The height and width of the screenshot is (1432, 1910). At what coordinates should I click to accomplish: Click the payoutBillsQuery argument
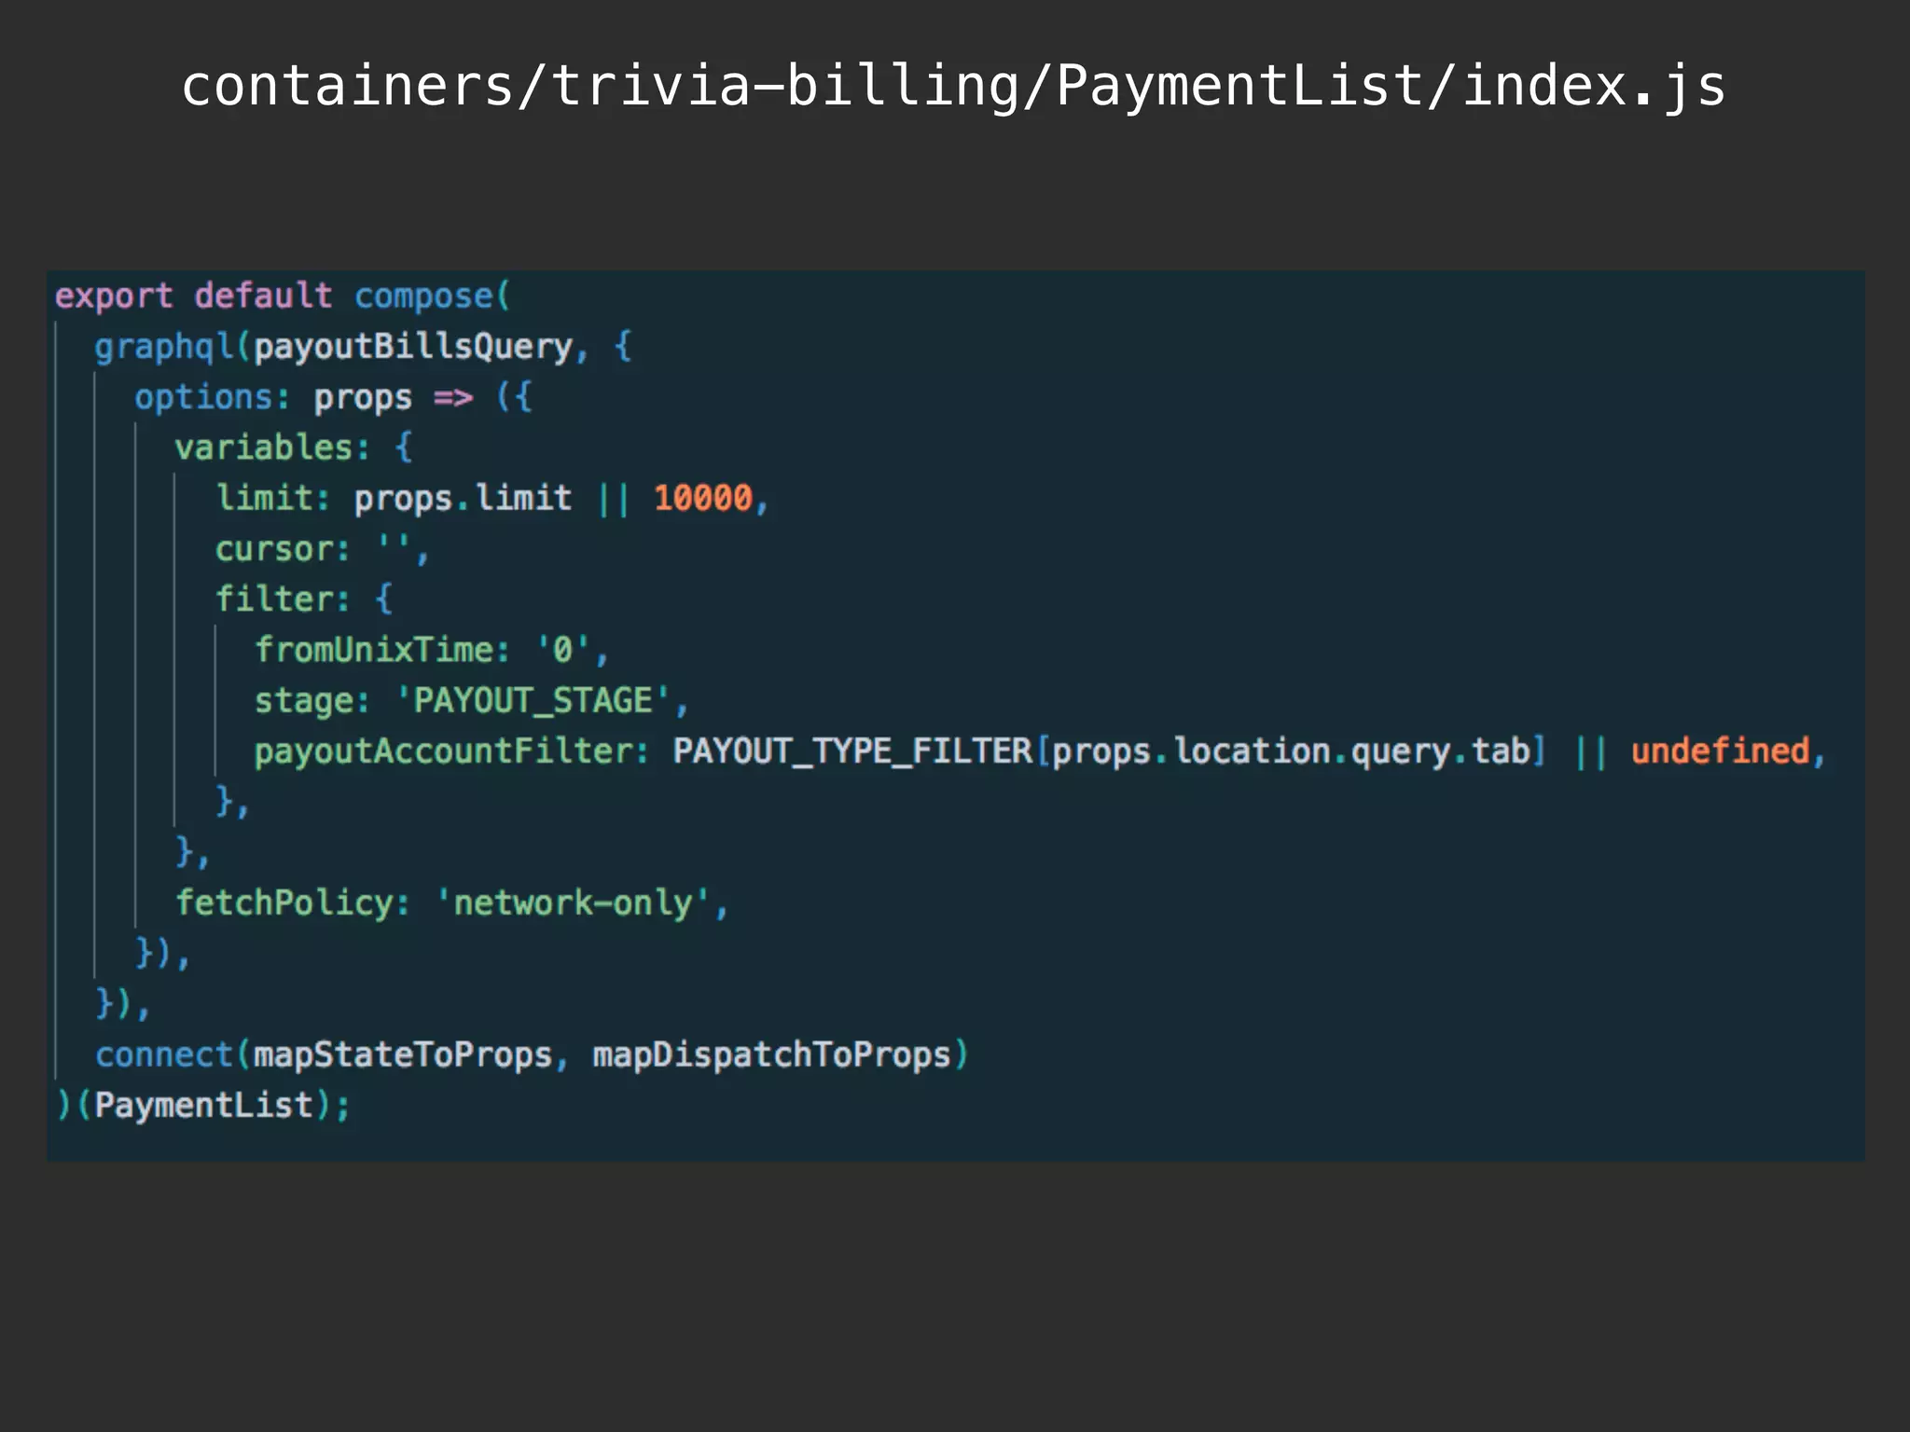tap(413, 347)
